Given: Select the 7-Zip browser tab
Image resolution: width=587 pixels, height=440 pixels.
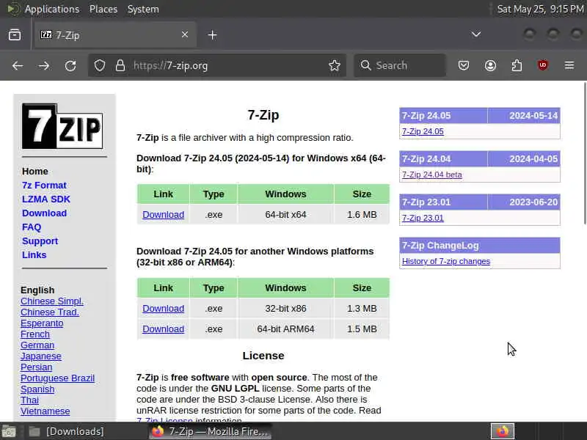Looking at the screenshot, I should [x=115, y=34].
